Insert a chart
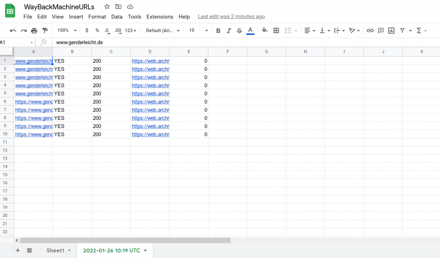The height and width of the screenshot is (258, 440). point(391,30)
